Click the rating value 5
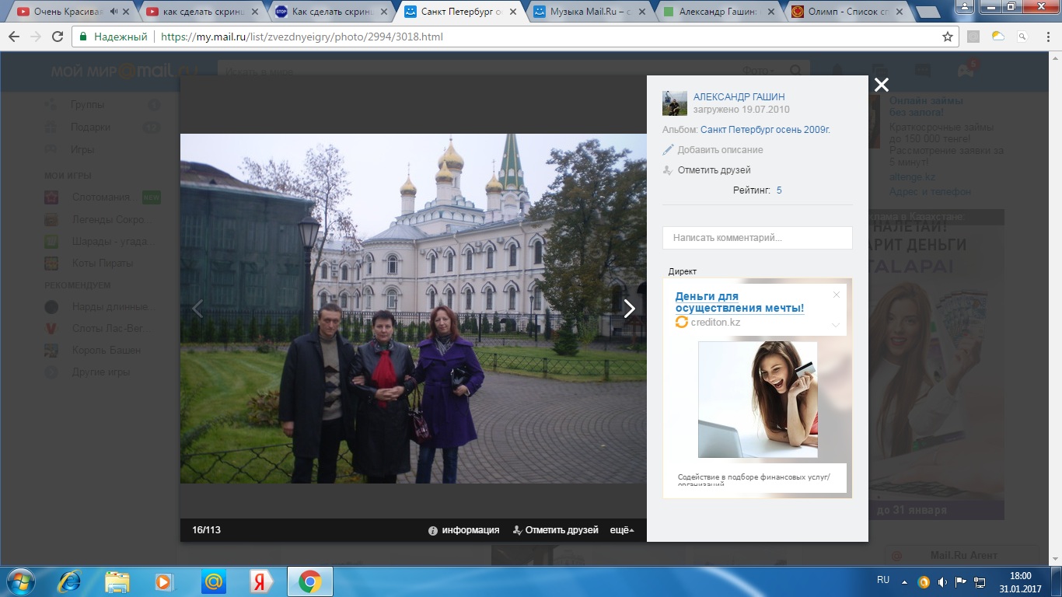 point(779,190)
